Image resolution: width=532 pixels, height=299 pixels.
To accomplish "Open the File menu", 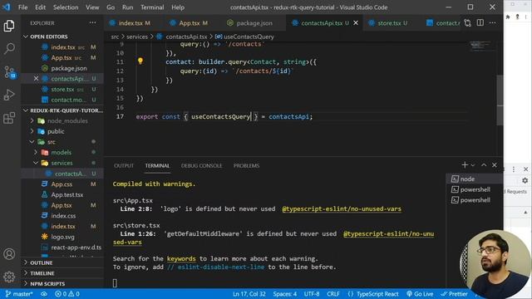I will [x=22, y=7].
